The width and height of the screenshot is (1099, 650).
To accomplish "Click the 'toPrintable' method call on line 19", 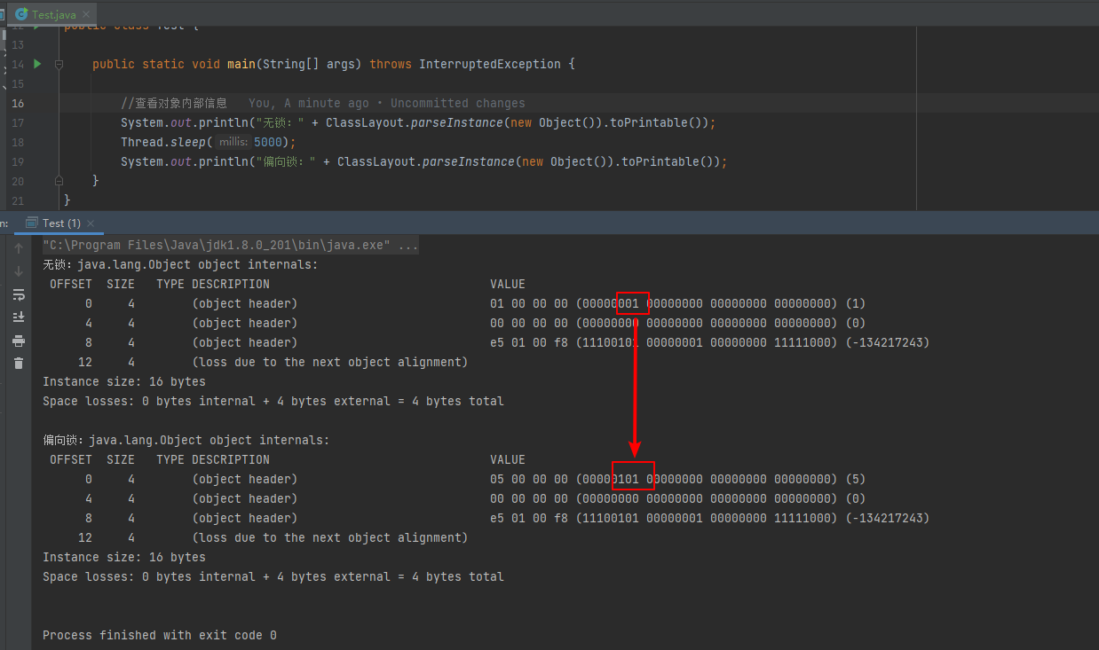I will [x=660, y=161].
